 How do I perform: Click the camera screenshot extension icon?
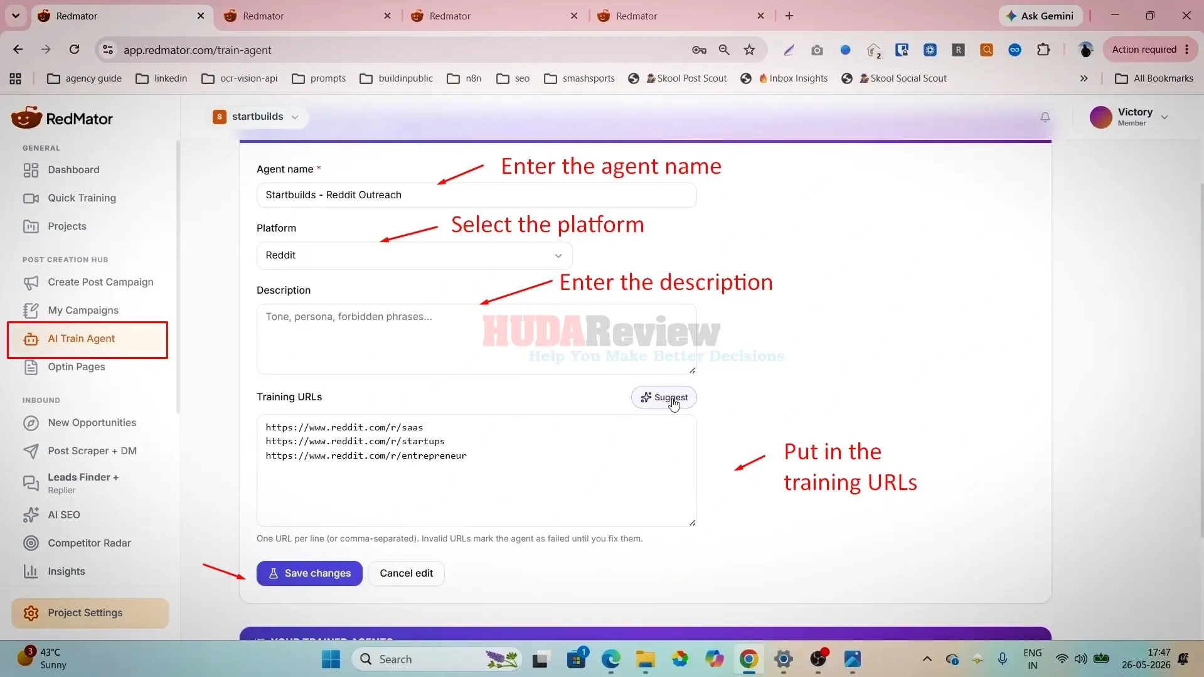coord(816,50)
